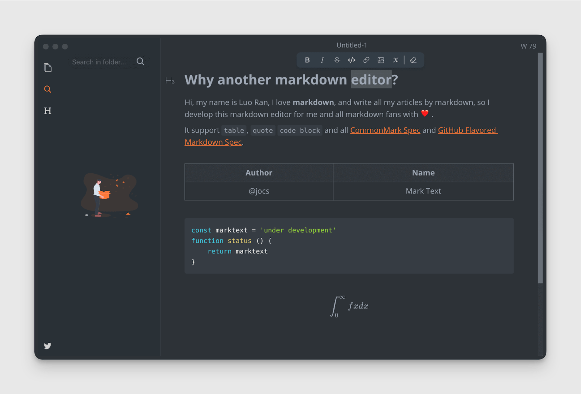Image resolution: width=581 pixels, height=394 pixels.
Task: Toggle bold formatting in the toolbar
Action: pos(307,60)
